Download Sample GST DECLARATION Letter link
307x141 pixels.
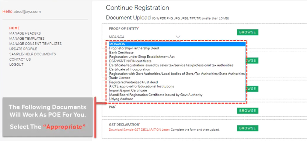(x=139, y=130)
